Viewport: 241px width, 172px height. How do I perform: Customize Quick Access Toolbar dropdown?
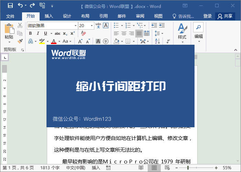pyautogui.click(x=52, y=6)
